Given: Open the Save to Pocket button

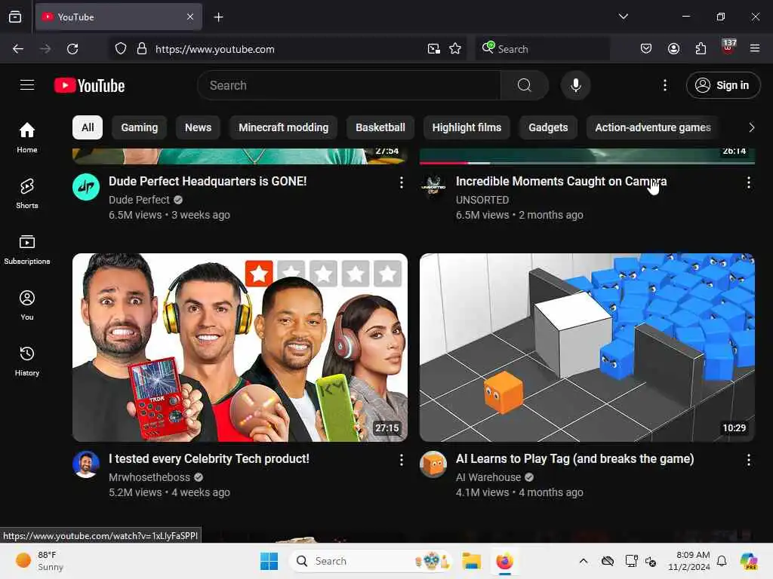Looking at the screenshot, I should point(646,48).
